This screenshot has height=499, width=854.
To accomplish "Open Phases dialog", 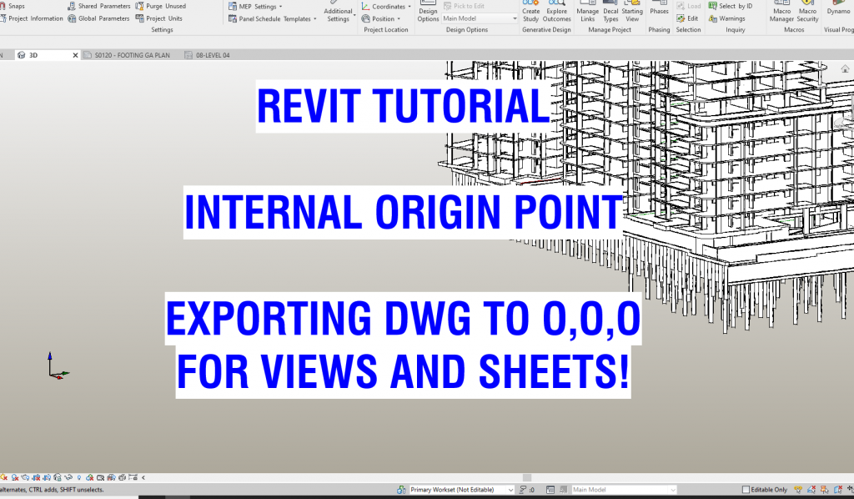I will 659,9.
